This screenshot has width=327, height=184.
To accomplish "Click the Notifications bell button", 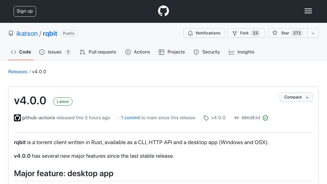I will point(204,33).
